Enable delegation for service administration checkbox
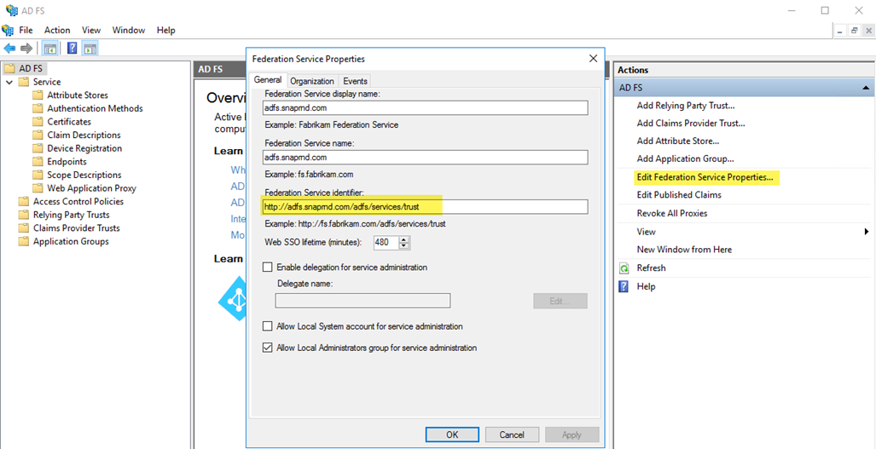 point(268,268)
